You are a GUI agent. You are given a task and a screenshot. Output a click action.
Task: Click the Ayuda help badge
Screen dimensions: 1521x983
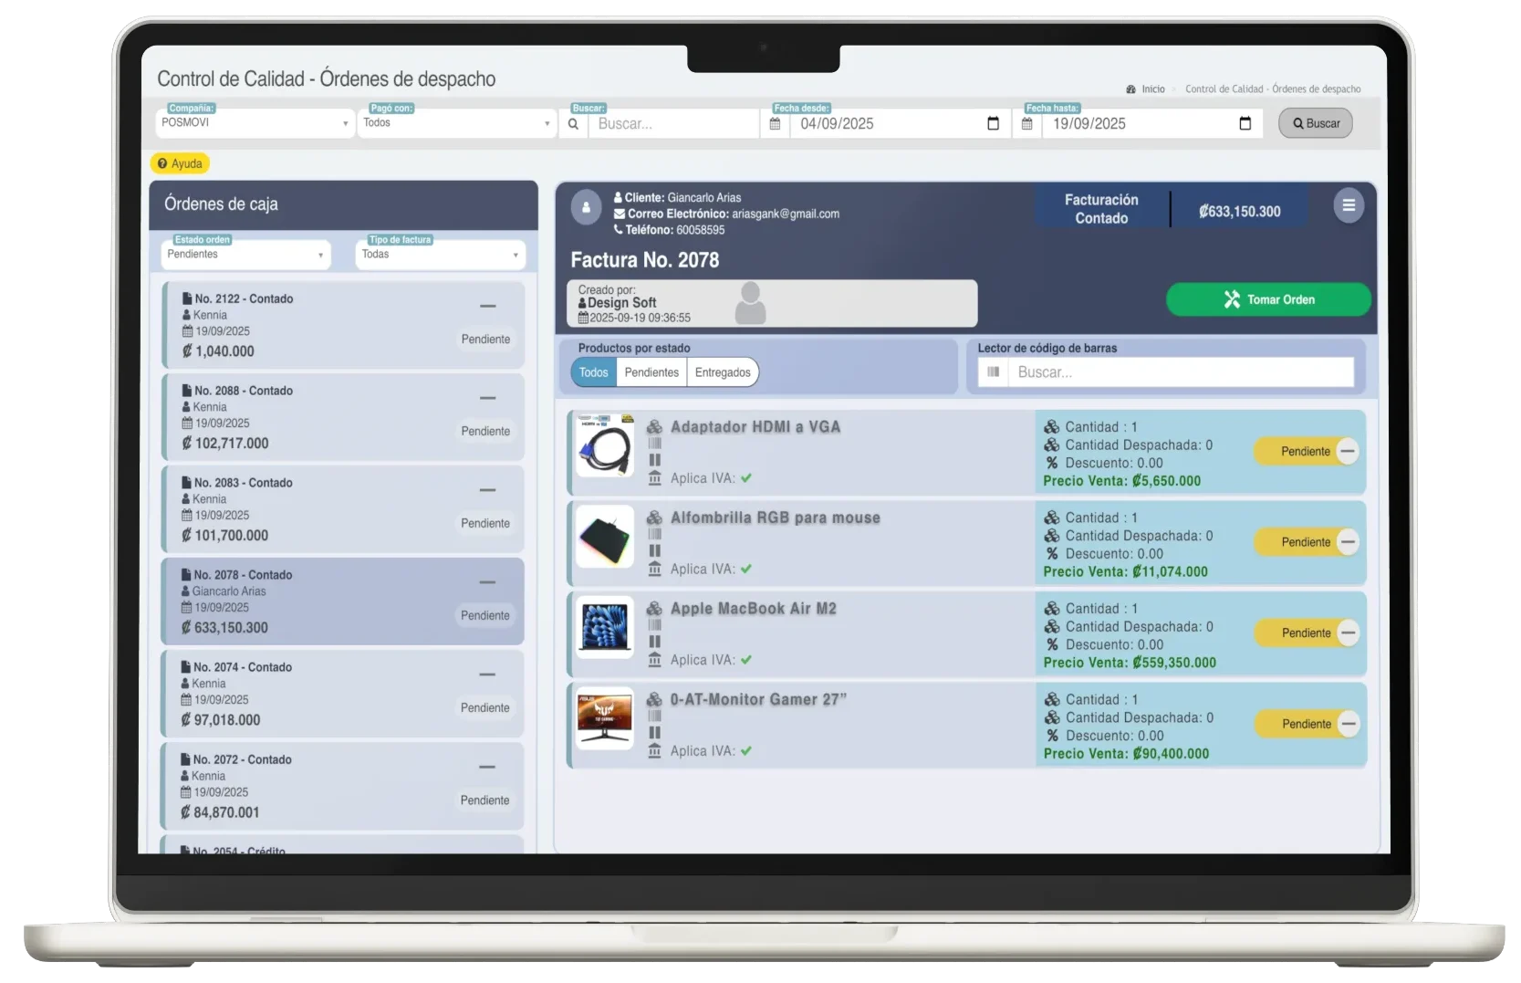pyautogui.click(x=180, y=163)
